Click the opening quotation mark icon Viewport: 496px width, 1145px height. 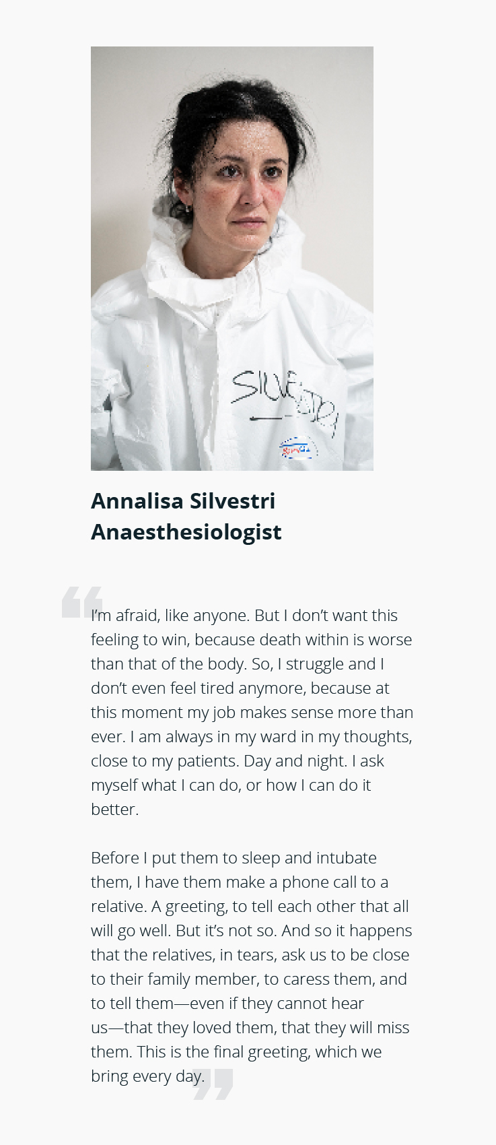[x=82, y=601]
